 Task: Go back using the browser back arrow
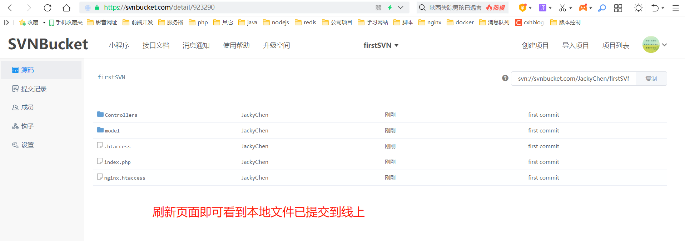(x=10, y=7)
